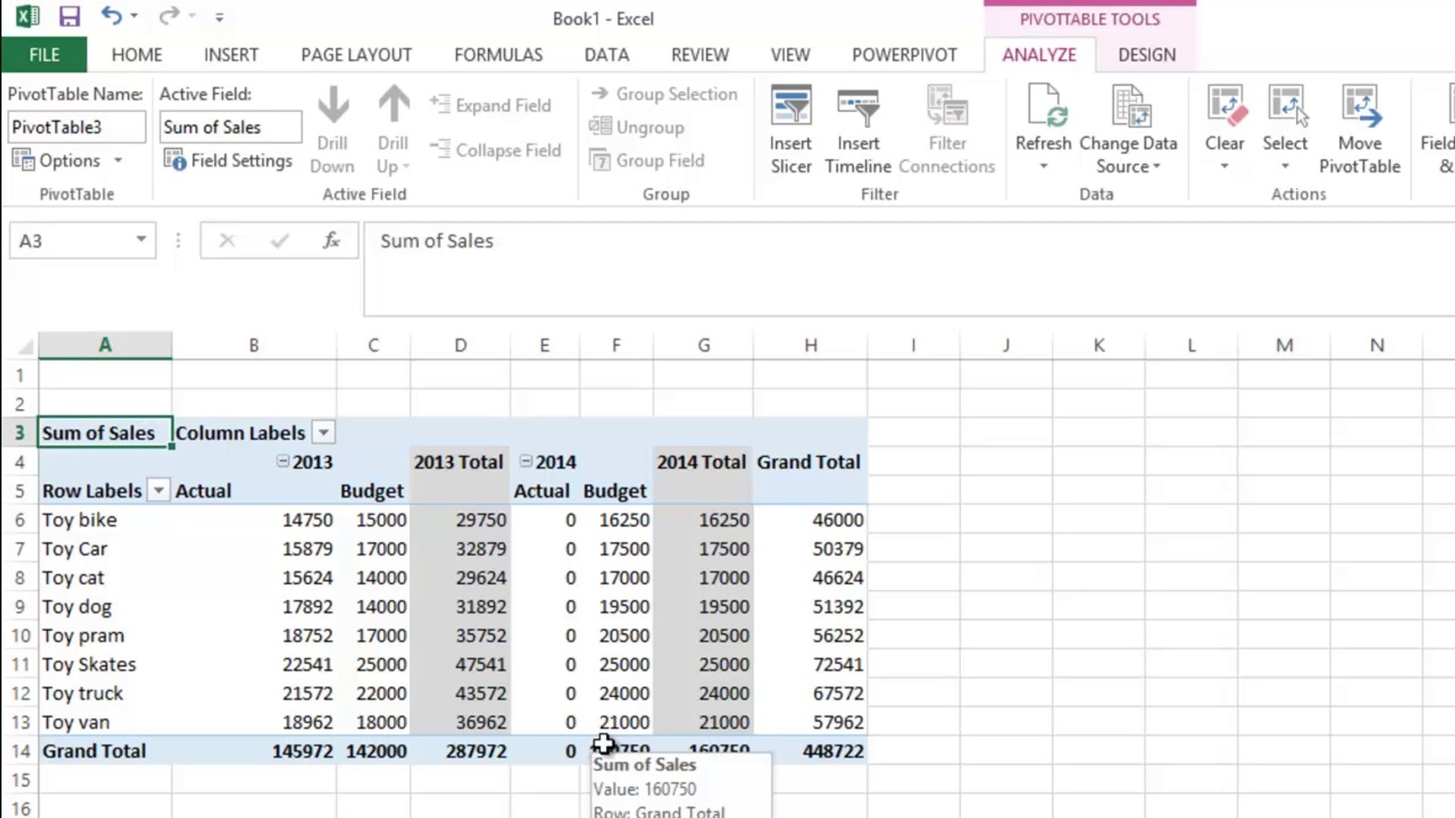Viewport: 1455px width, 818px height.
Task: Click the Undo arrow icon
Action: [x=111, y=16]
